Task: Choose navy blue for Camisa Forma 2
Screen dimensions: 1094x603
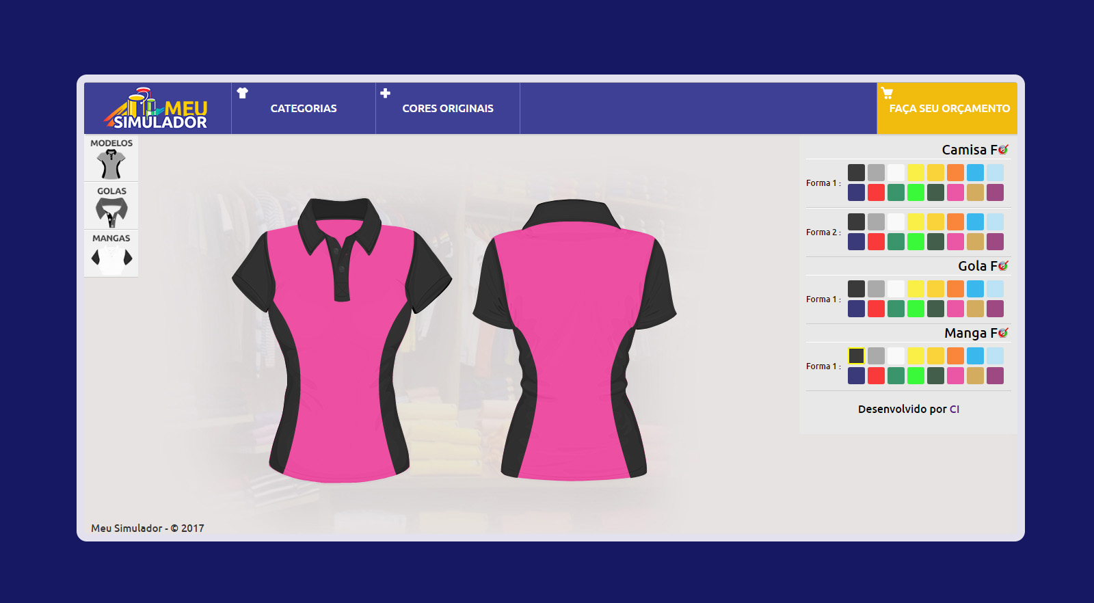Action: [x=856, y=241]
